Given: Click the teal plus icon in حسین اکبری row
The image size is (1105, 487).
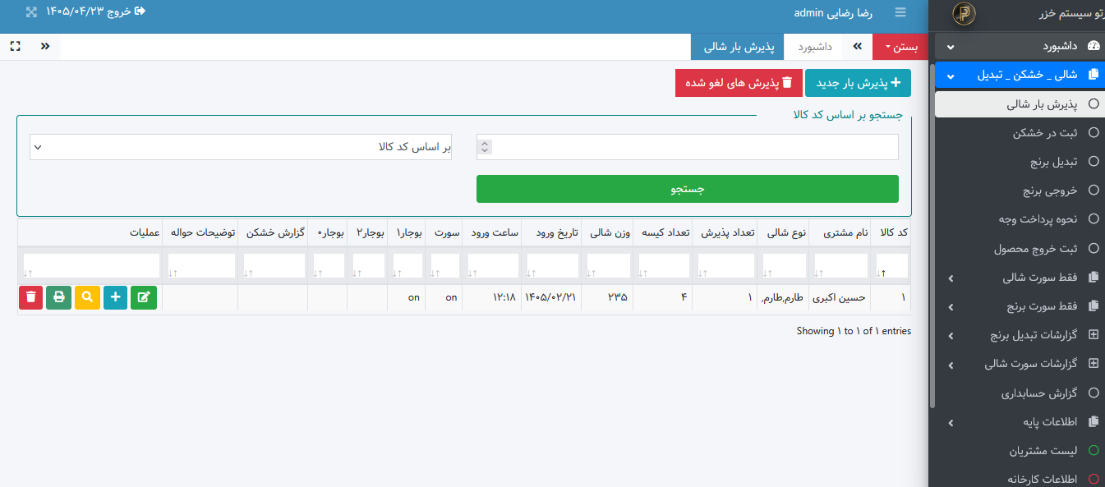Looking at the screenshot, I should pyautogui.click(x=115, y=297).
